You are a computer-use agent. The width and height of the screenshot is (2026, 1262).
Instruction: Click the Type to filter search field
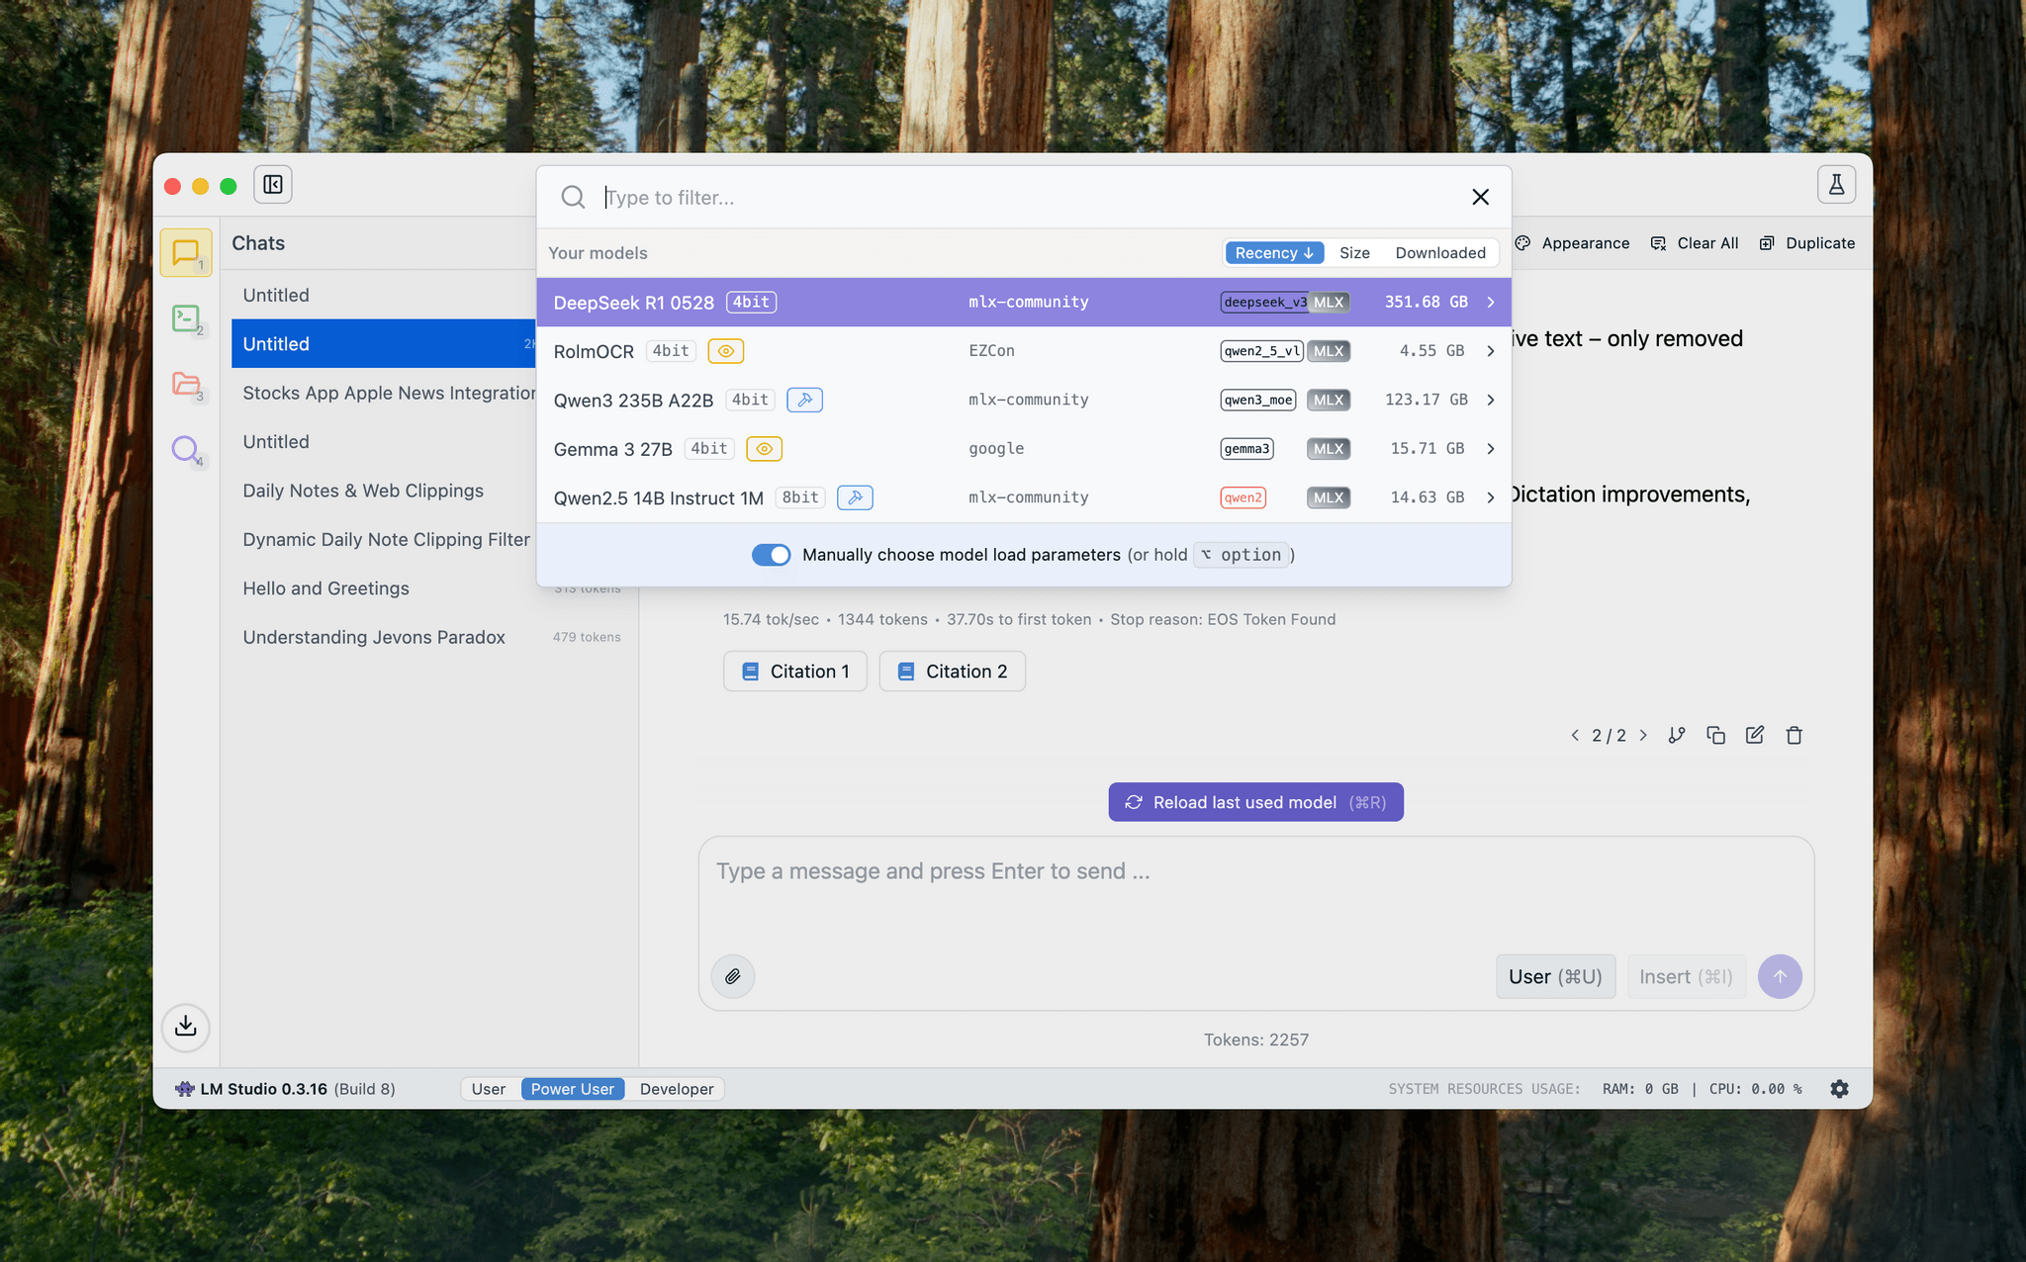[x=1029, y=198]
